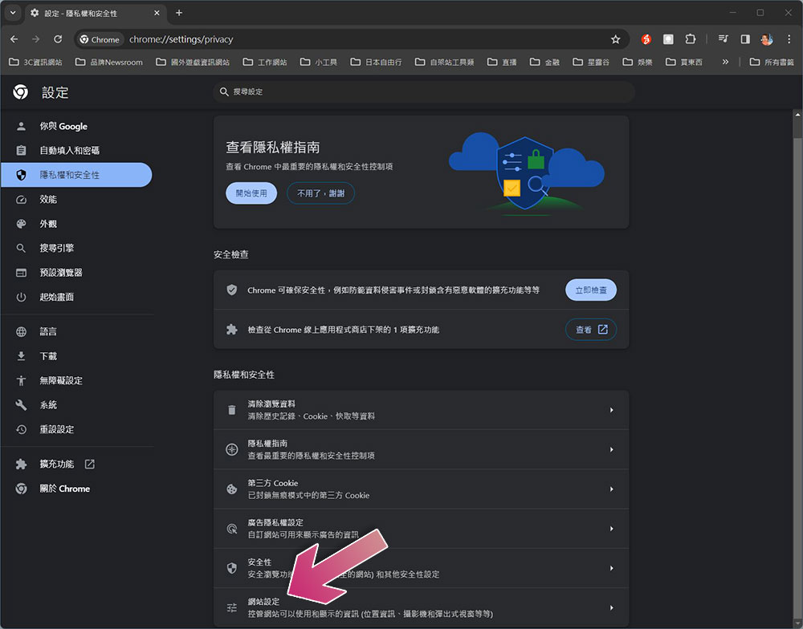Expand the 第三方 Cookie row arrow
This screenshot has height=629, width=803.
point(611,489)
